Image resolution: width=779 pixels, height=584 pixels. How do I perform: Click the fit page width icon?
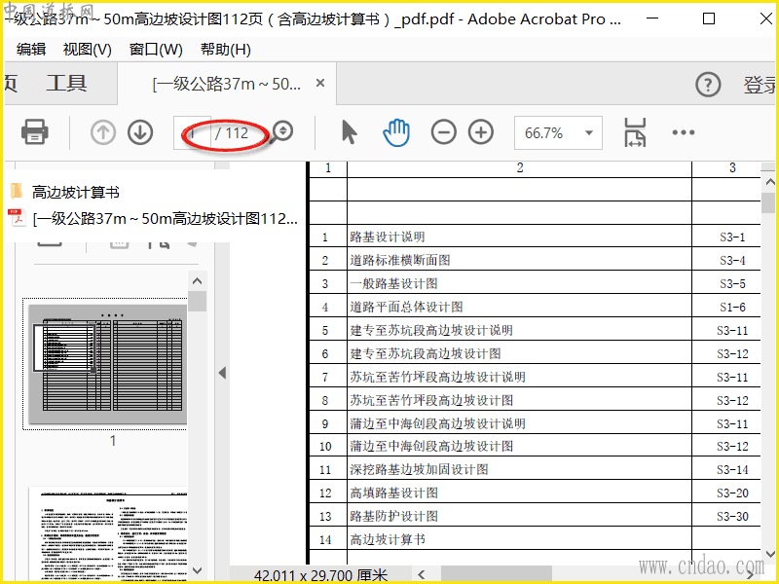[635, 132]
